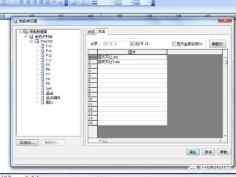This screenshot has width=236, height=177.
Task: Collapse the 面包资料库 database node
Action: [26, 37]
